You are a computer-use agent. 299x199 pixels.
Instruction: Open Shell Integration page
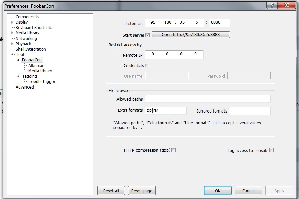[x=31, y=49]
